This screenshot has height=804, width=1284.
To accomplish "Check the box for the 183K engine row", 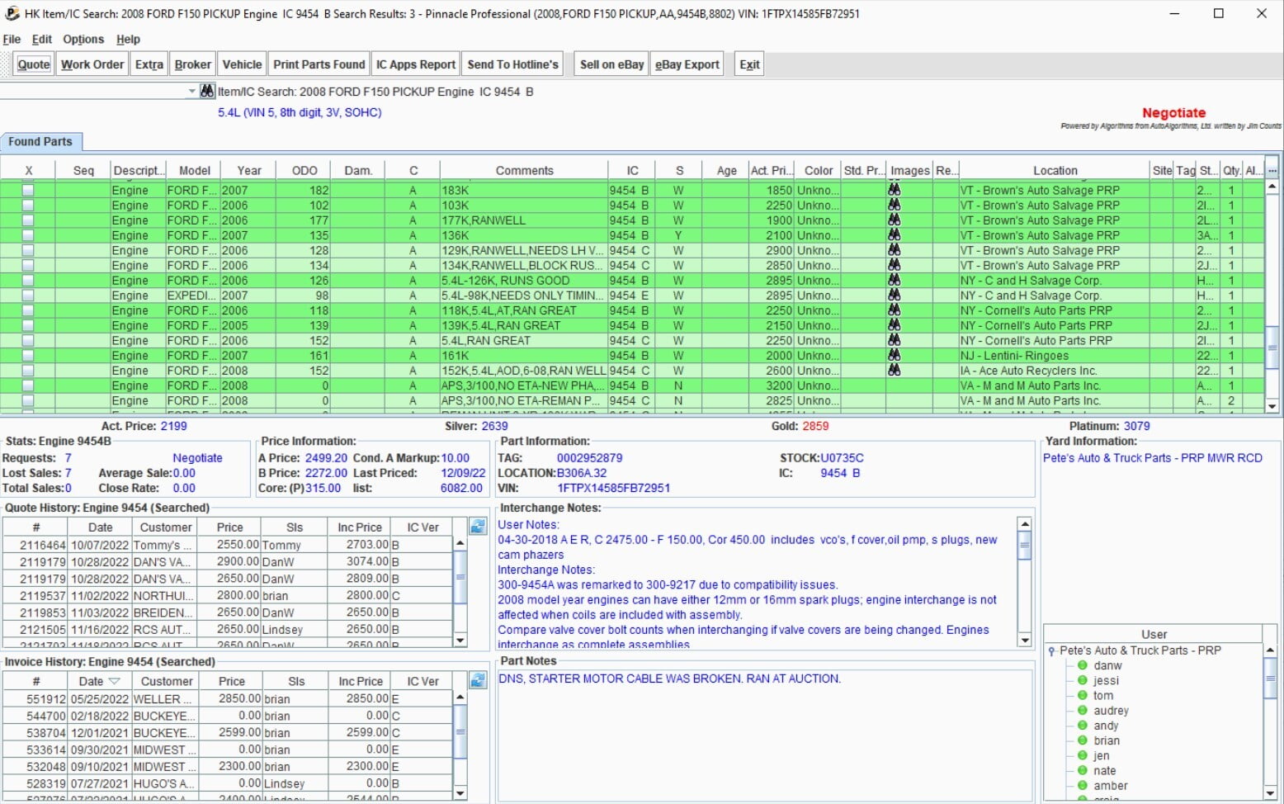I will (28, 190).
